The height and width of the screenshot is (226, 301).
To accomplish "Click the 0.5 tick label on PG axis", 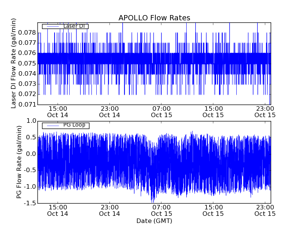I will click(31, 137).
